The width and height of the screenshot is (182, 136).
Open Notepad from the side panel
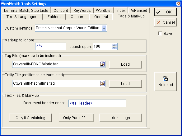[x=166, y=82]
